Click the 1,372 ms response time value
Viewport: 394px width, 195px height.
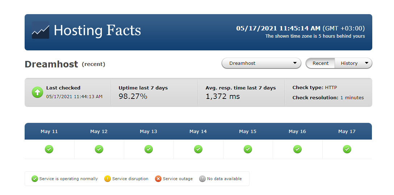223,96
